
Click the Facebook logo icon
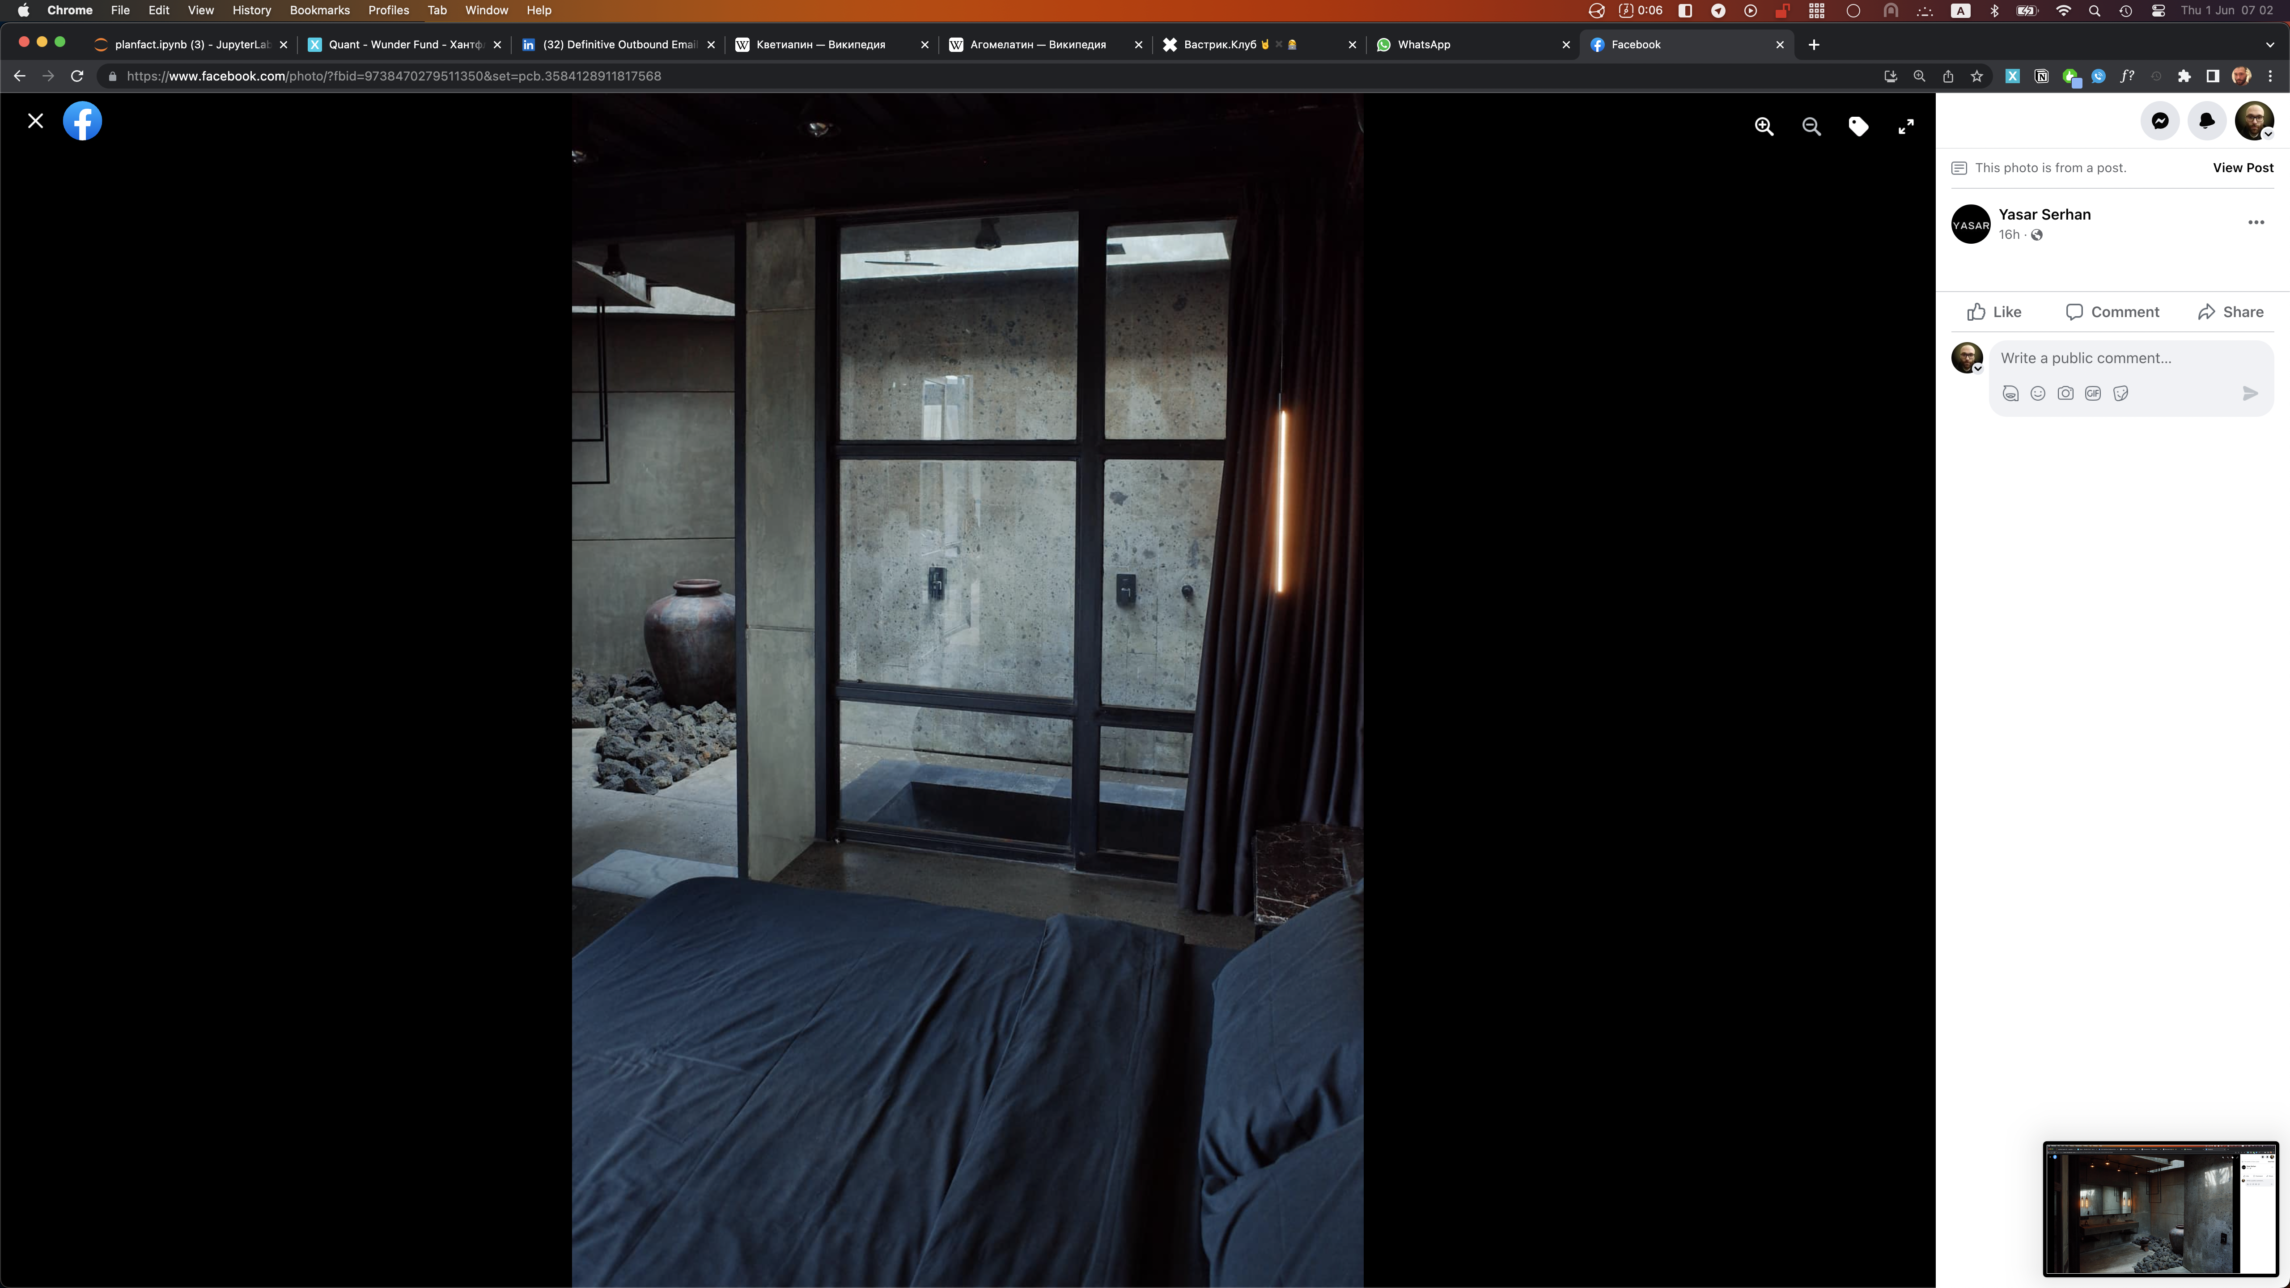point(83,121)
